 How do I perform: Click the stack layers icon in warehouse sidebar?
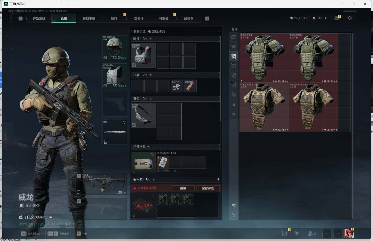[234, 205]
